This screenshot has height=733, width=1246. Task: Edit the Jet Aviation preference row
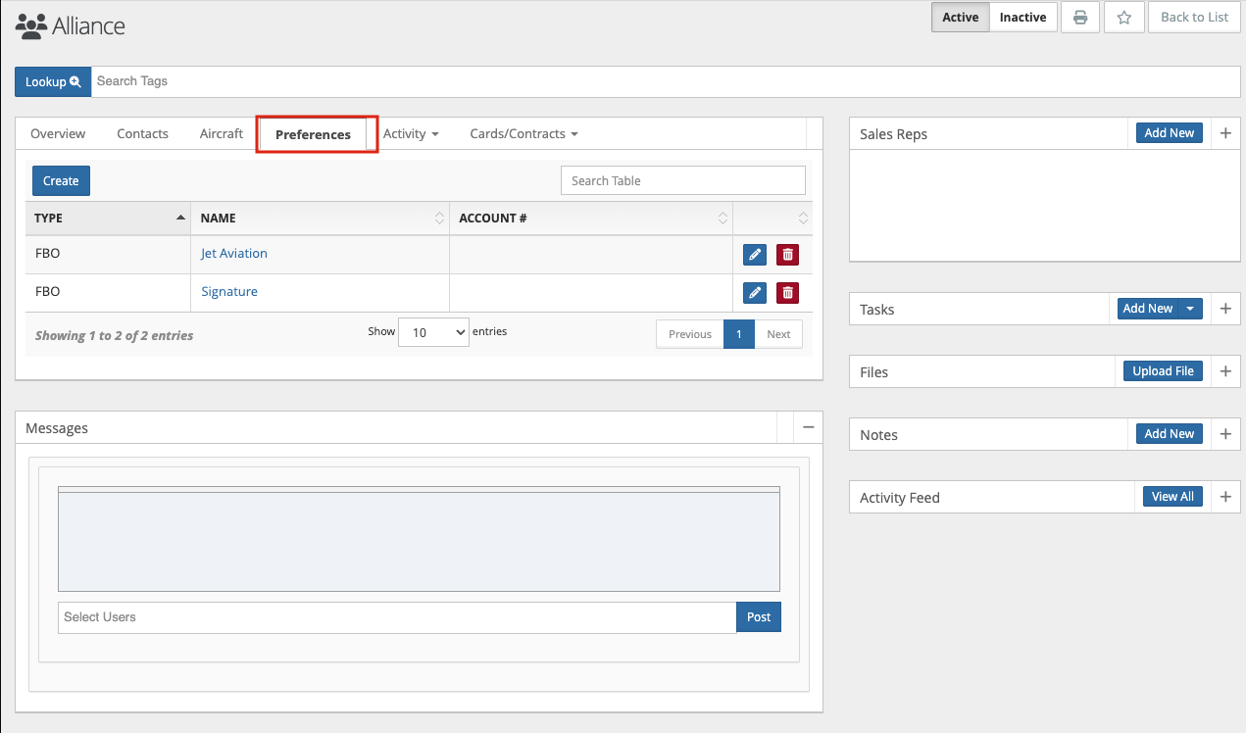click(754, 255)
